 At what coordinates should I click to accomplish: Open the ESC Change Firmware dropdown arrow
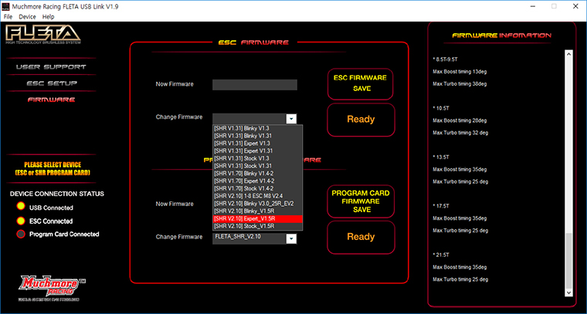pos(291,119)
